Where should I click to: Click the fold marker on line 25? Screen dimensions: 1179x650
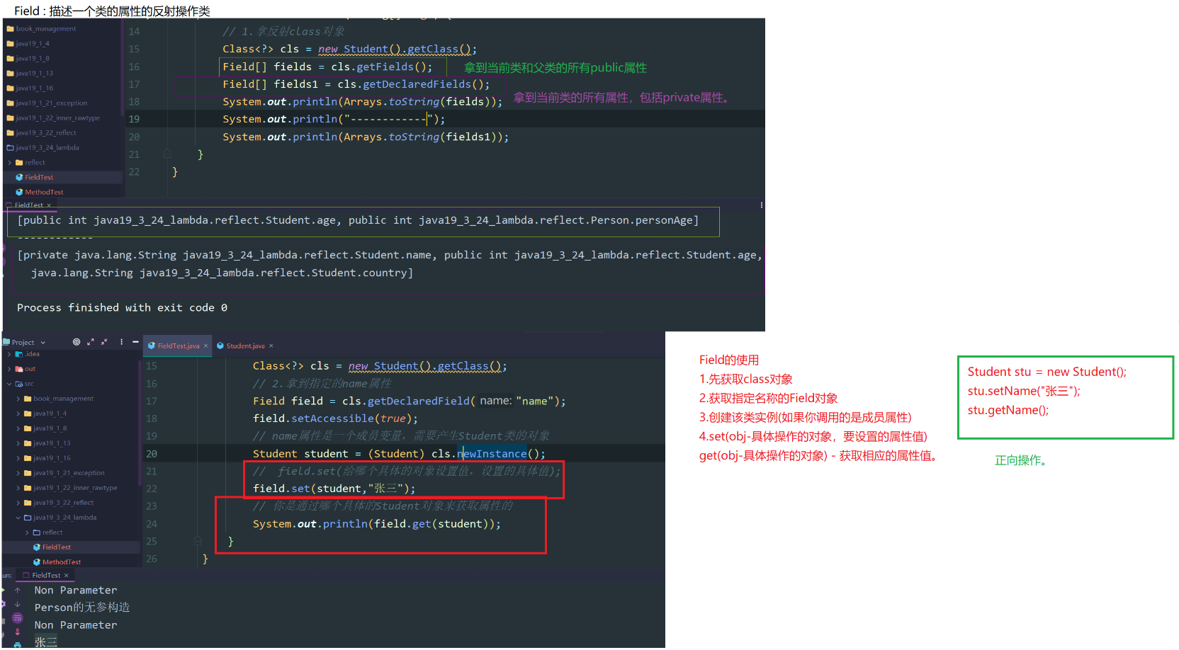(x=198, y=541)
